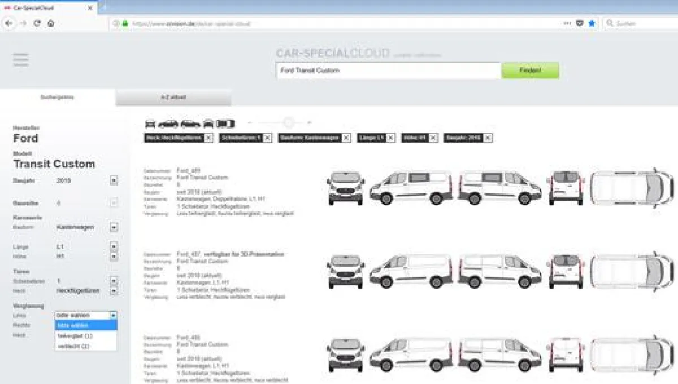Click the browser reload icon

37,24
